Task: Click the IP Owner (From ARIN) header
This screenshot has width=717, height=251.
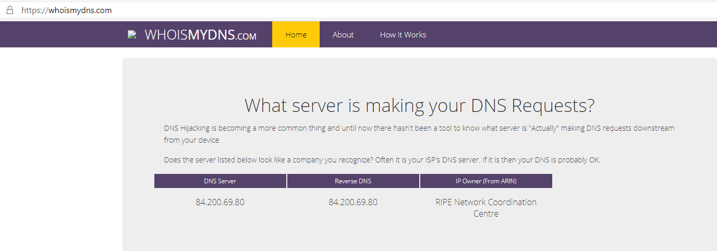Action: tap(486, 181)
